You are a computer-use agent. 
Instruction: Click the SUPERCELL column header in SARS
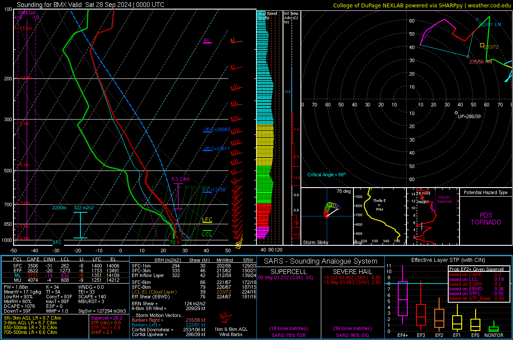(x=289, y=272)
